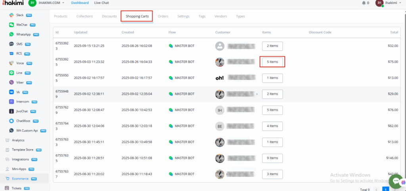Switch to the Orders tab
The image size is (406, 191).
(163, 16)
